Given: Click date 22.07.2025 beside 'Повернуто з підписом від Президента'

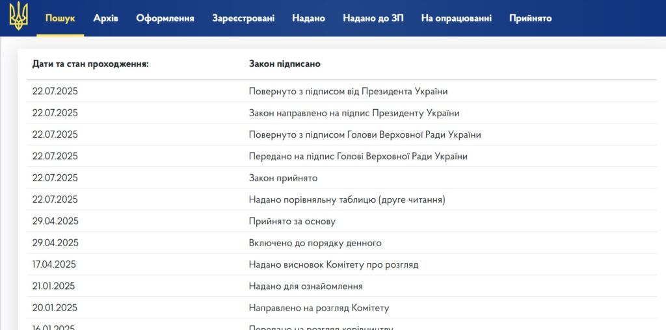Looking at the screenshot, I should (55, 91).
